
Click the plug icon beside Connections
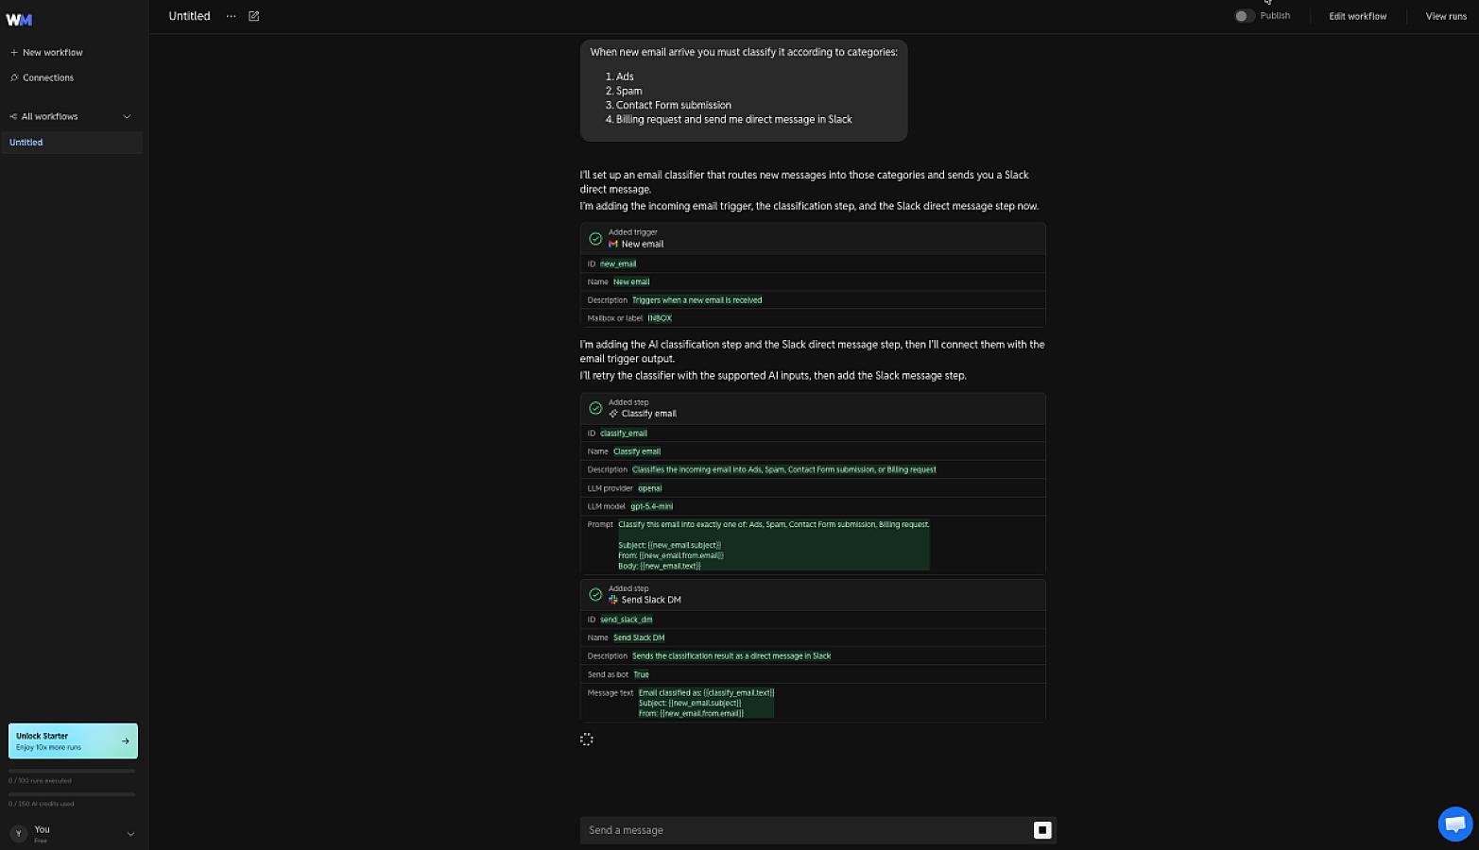point(14,77)
